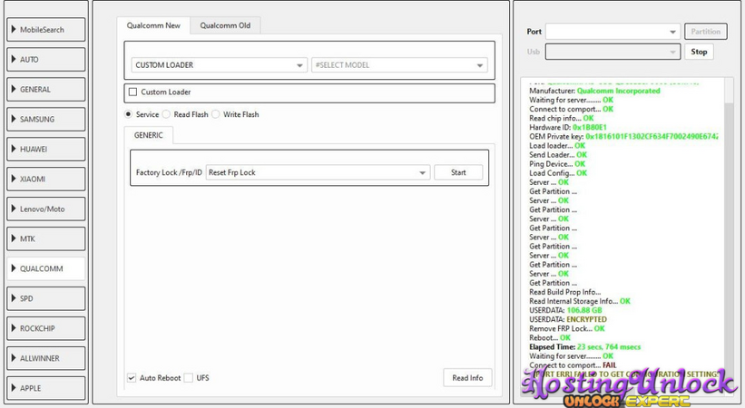The image size is (745, 408).
Task: Click the Read Info button
Action: [467, 377]
